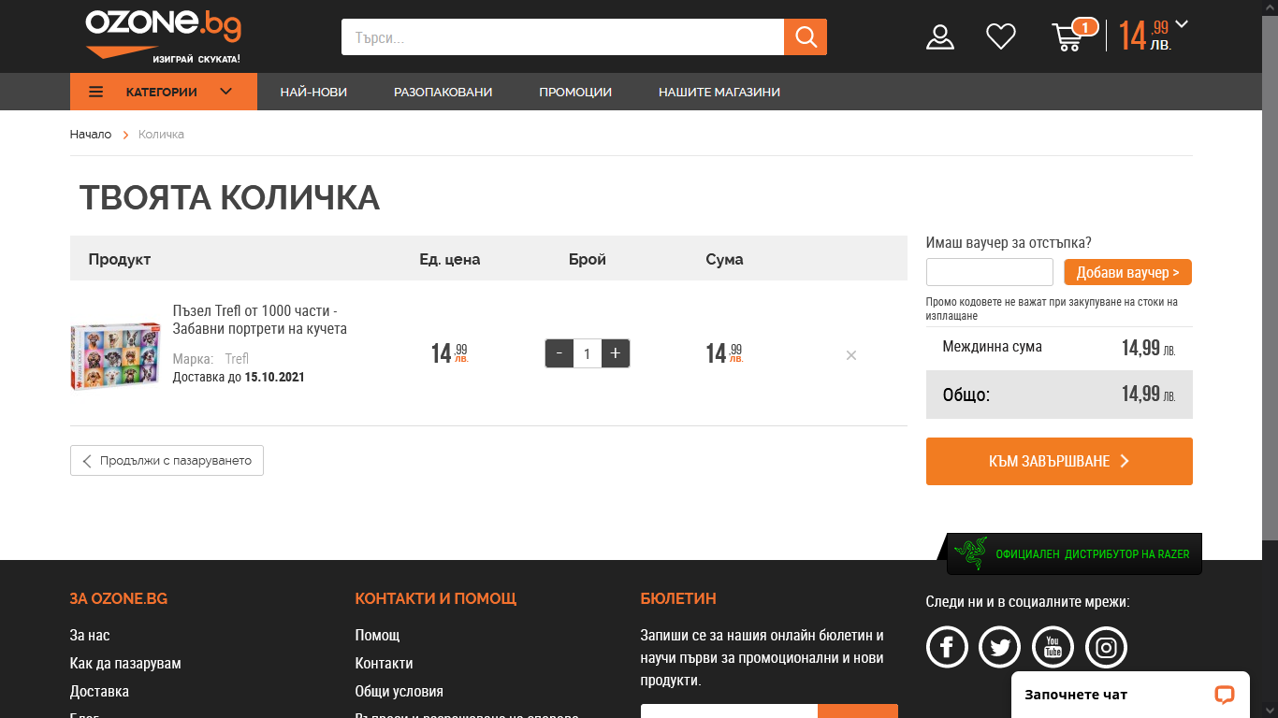The image size is (1278, 718).
Task: Open the Twitter social icon
Action: pos(999,647)
